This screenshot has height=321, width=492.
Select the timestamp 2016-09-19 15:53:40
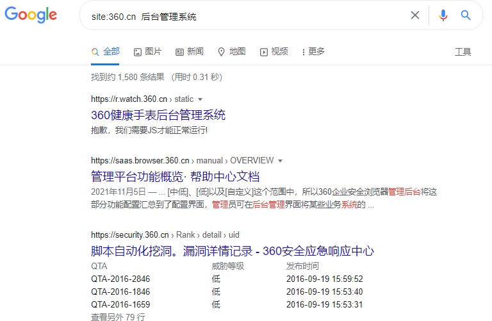click(x=324, y=292)
